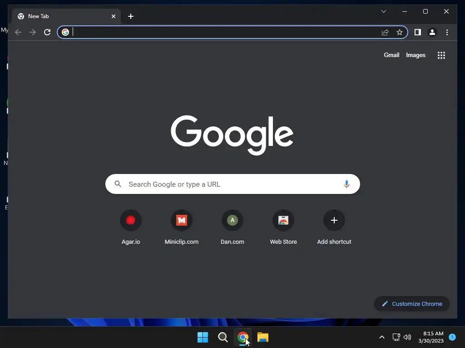Minimize the Chrome window
This screenshot has height=348, width=465.
[x=405, y=11]
